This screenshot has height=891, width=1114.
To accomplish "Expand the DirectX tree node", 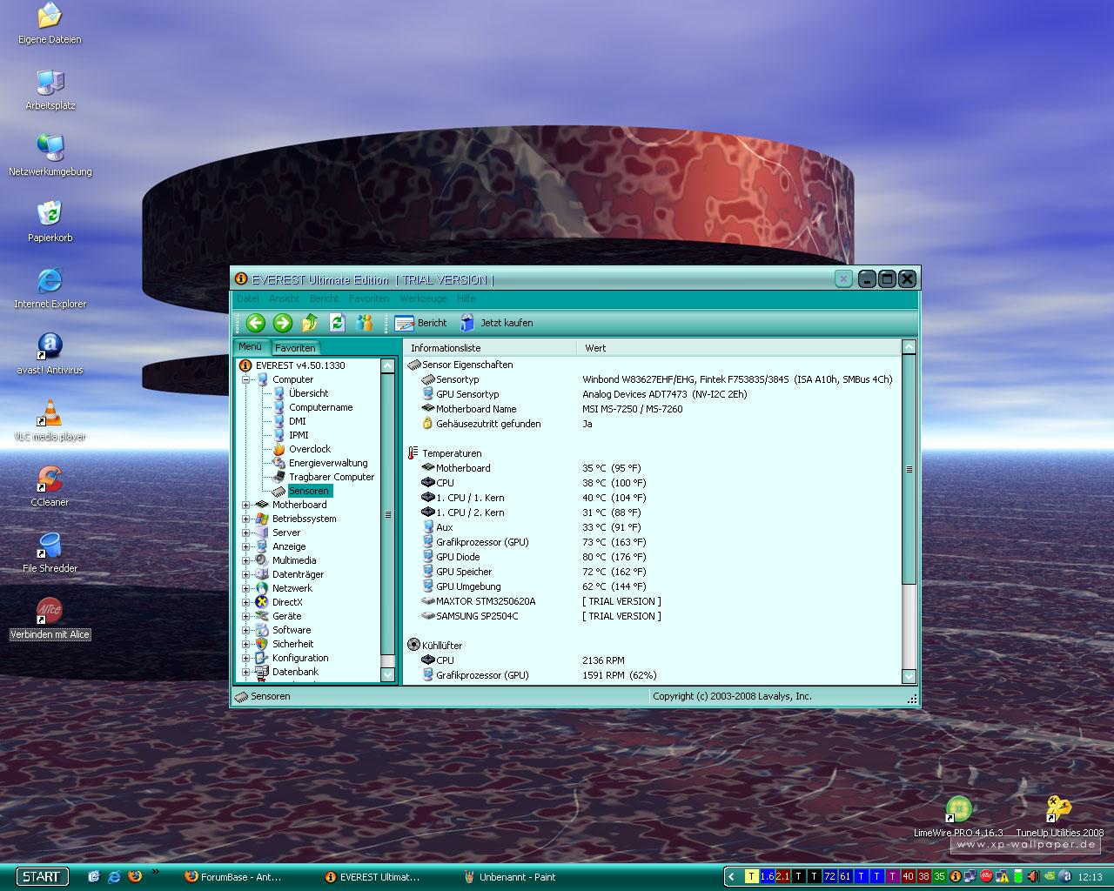I will point(245,602).
